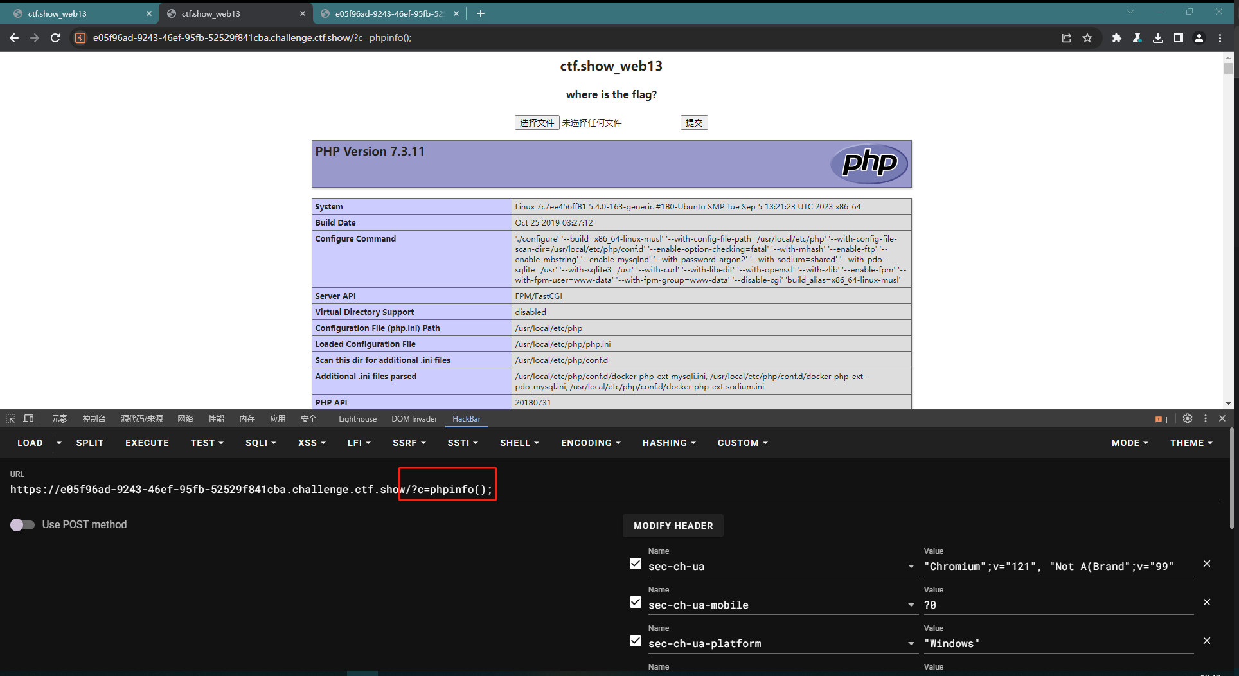Toggle the browser side panel icon
The width and height of the screenshot is (1239, 676).
tap(1179, 38)
